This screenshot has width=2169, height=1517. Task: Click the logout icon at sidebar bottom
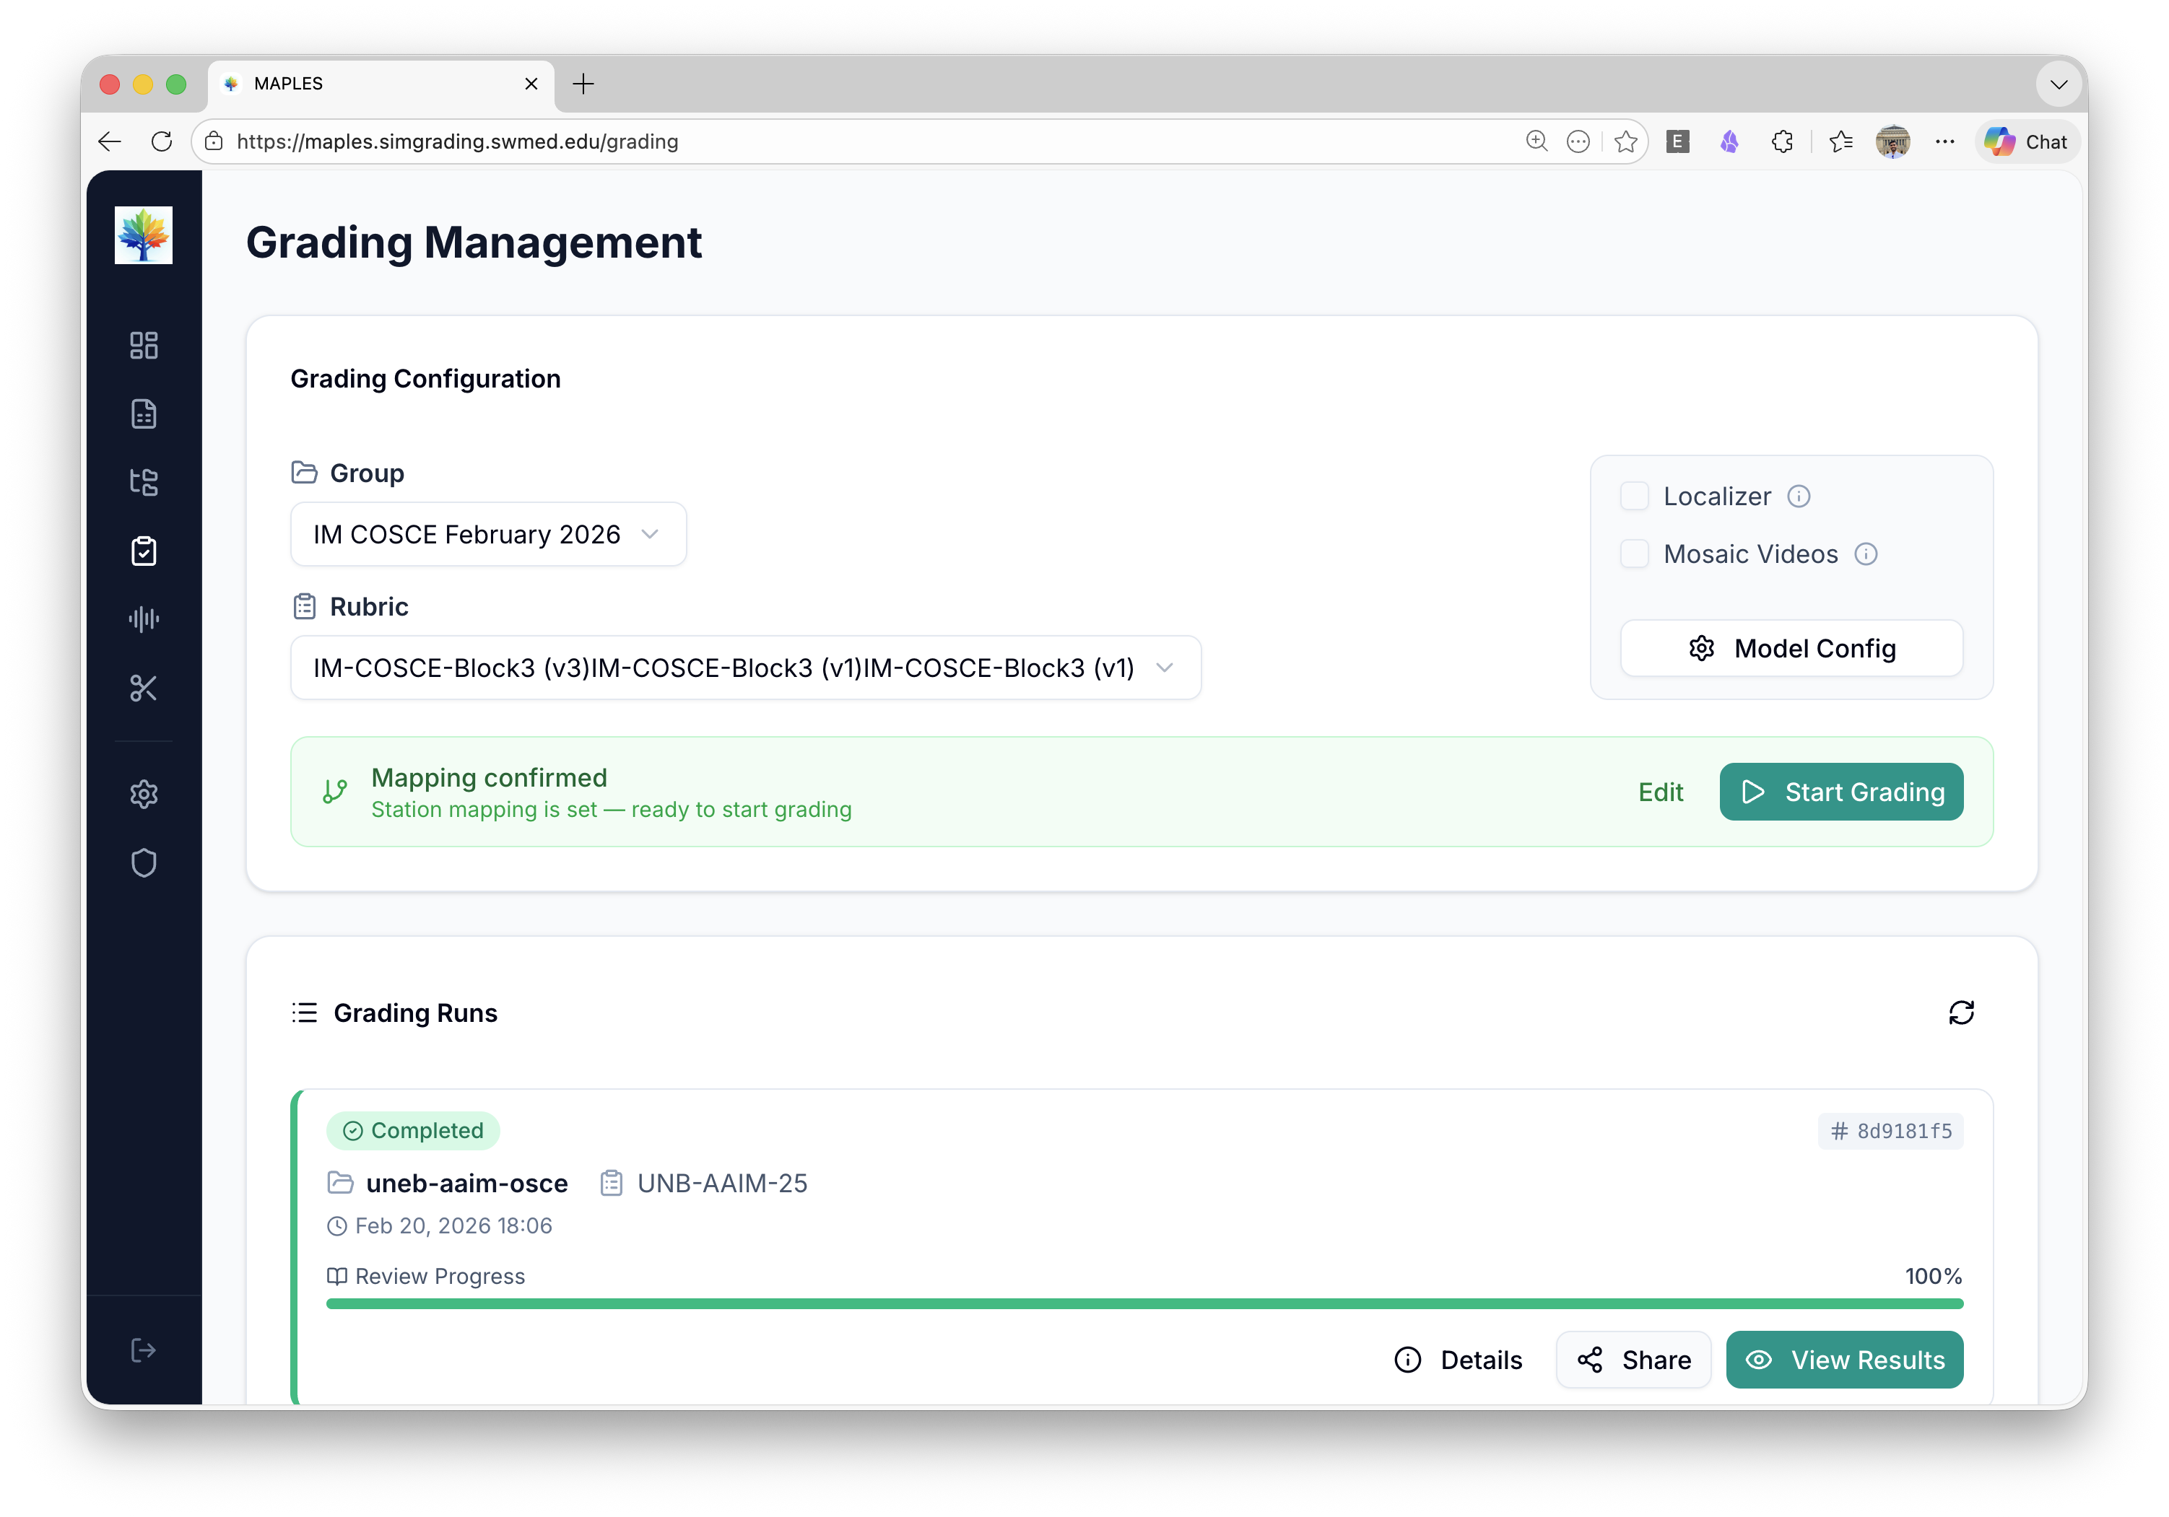[144, 1350]
